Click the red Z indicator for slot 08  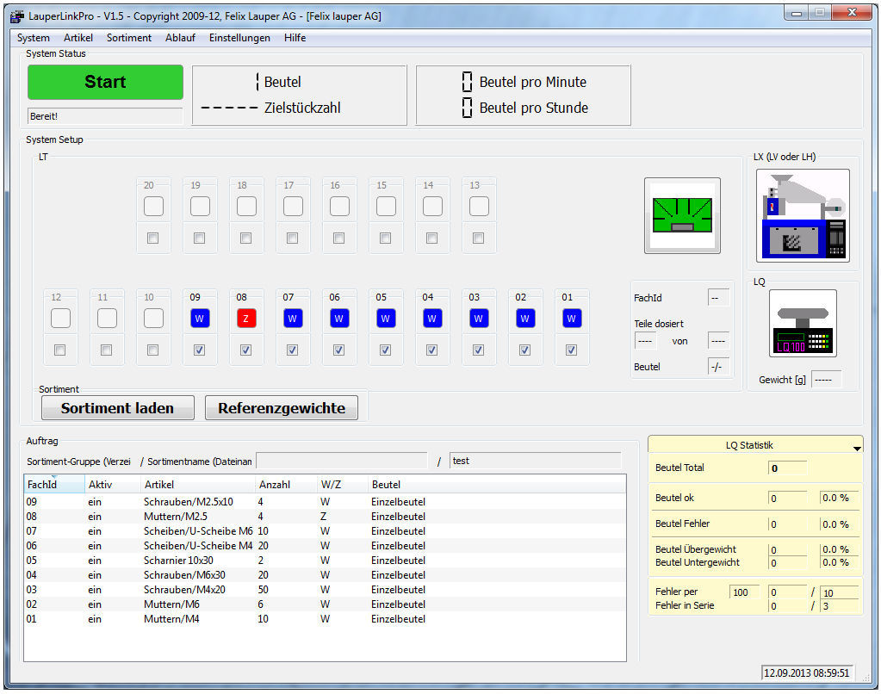(246, 318)
